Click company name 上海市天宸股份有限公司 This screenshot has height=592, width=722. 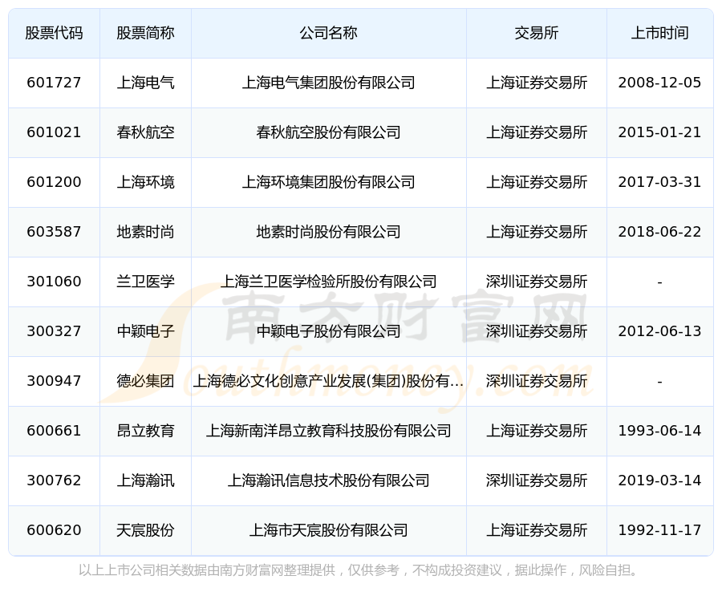[329, 530]
